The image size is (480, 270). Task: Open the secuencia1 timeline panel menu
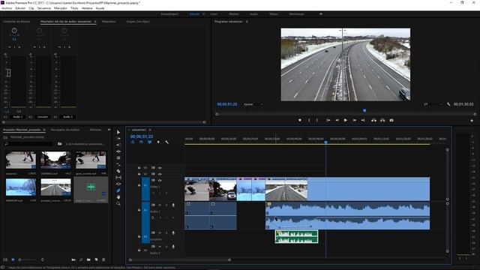point(150,130)
